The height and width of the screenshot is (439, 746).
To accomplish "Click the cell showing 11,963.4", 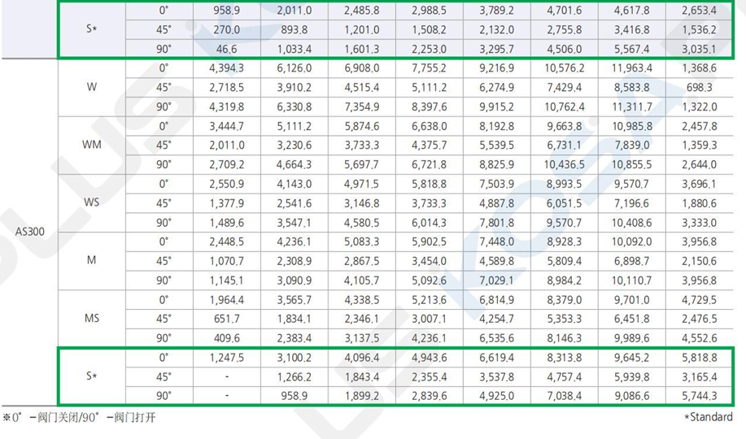I will [x=630, y=68].
